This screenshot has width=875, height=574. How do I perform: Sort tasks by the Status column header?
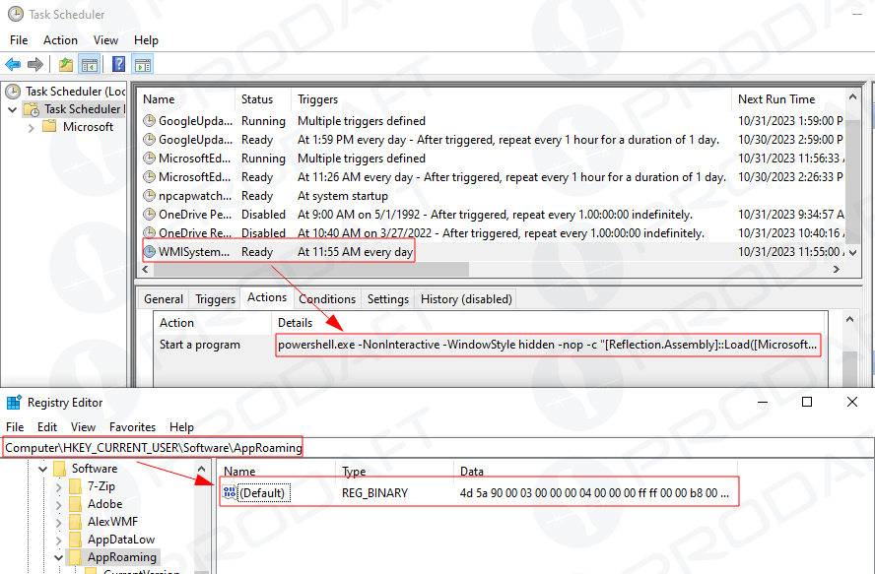(263, 99)
